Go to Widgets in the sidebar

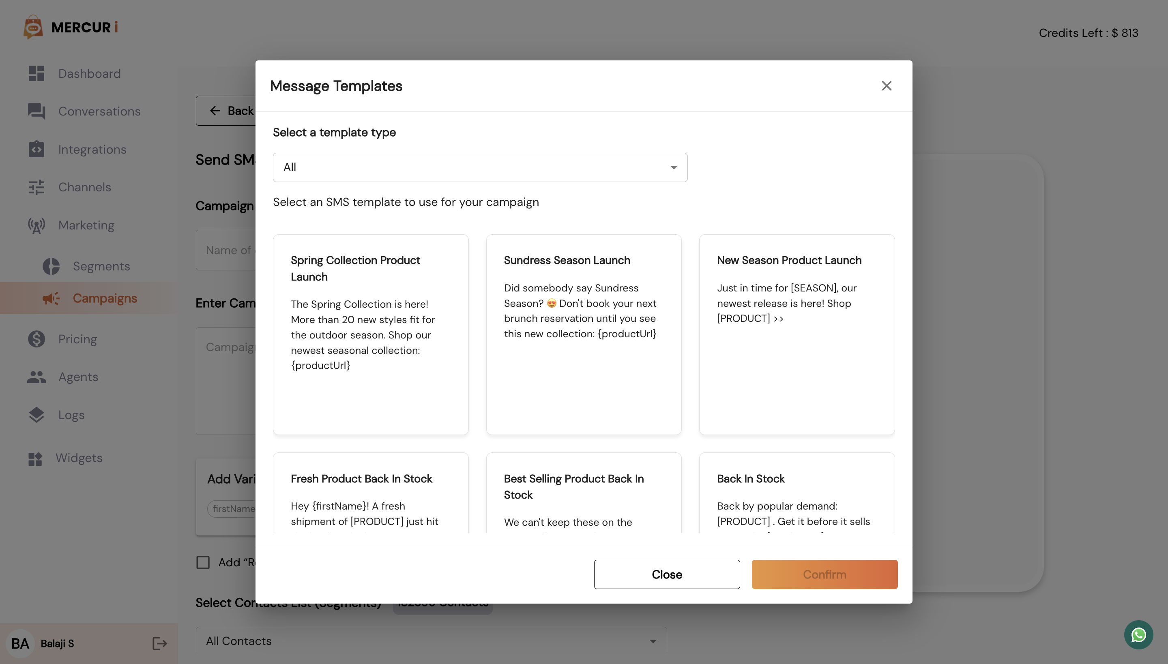point(79,458)
